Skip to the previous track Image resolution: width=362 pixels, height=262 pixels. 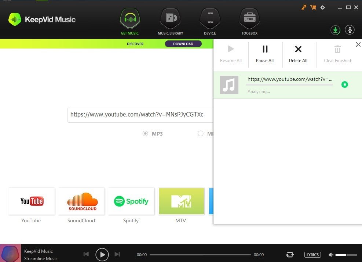[x=86, y=254]
